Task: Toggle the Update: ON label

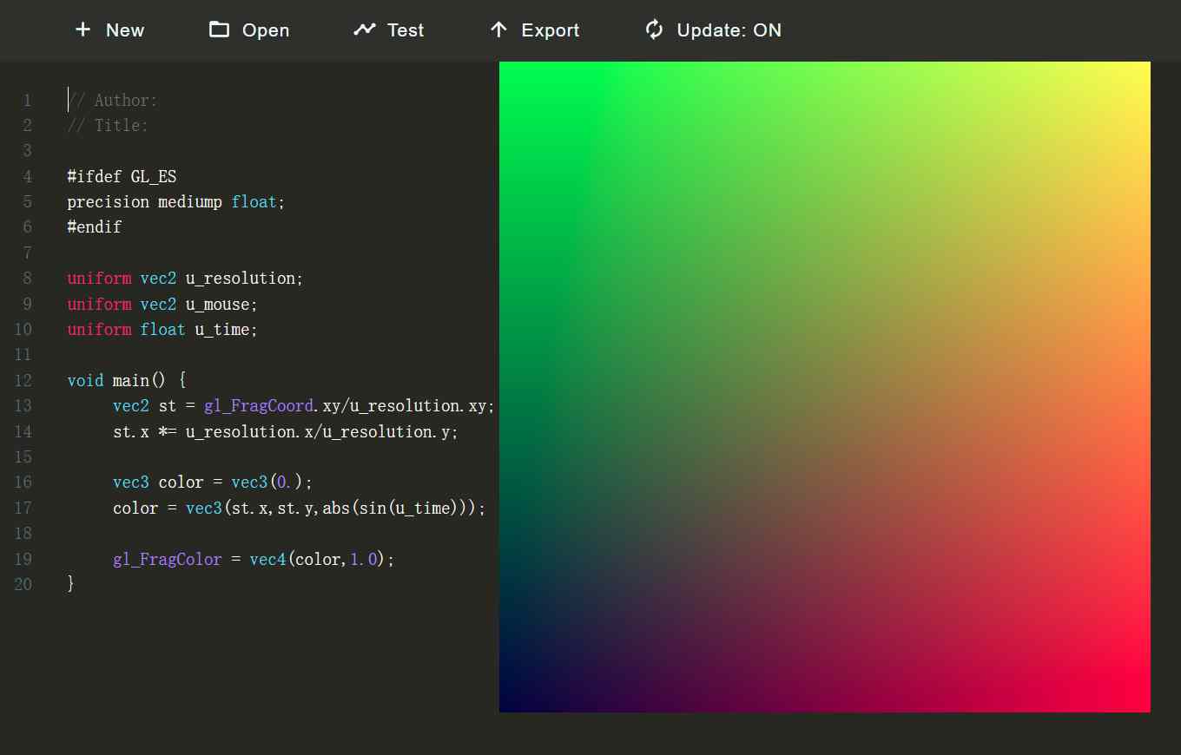Action: (x=729, y=30)
